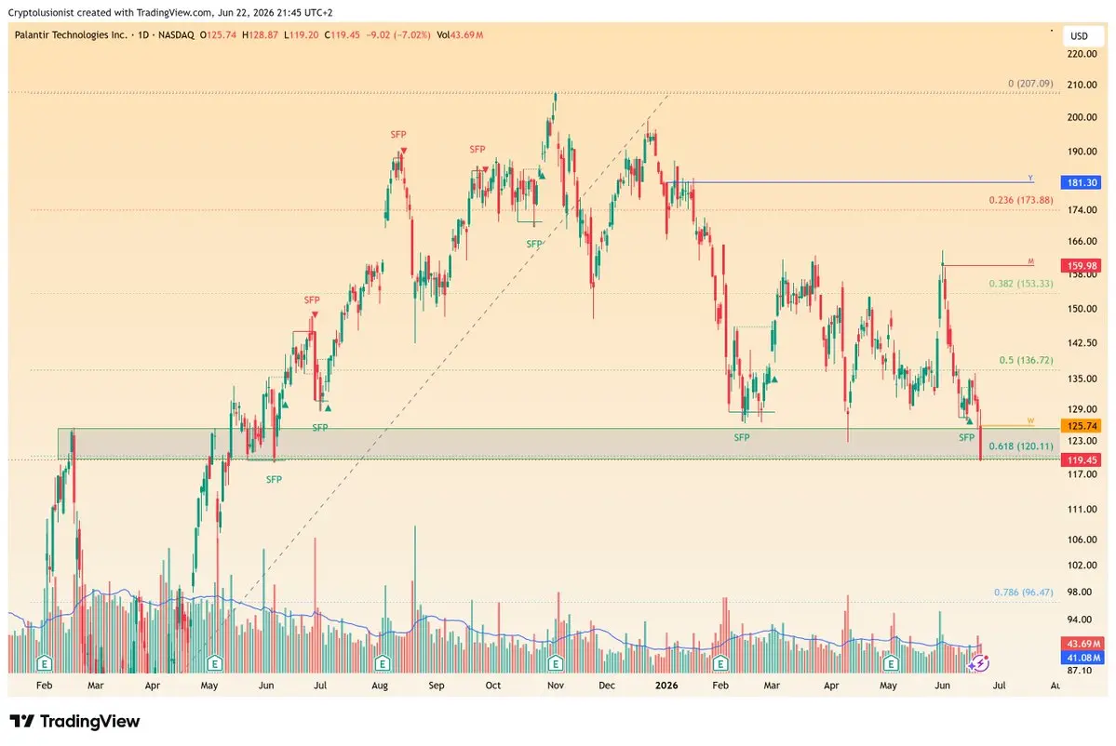The height and width of the screenshot is (746, 1116).
Task: Click the green SFP label under Feb 2026 low
Action: [x=742, y=437]
